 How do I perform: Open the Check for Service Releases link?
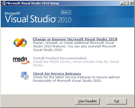click(x=57, y=74)
